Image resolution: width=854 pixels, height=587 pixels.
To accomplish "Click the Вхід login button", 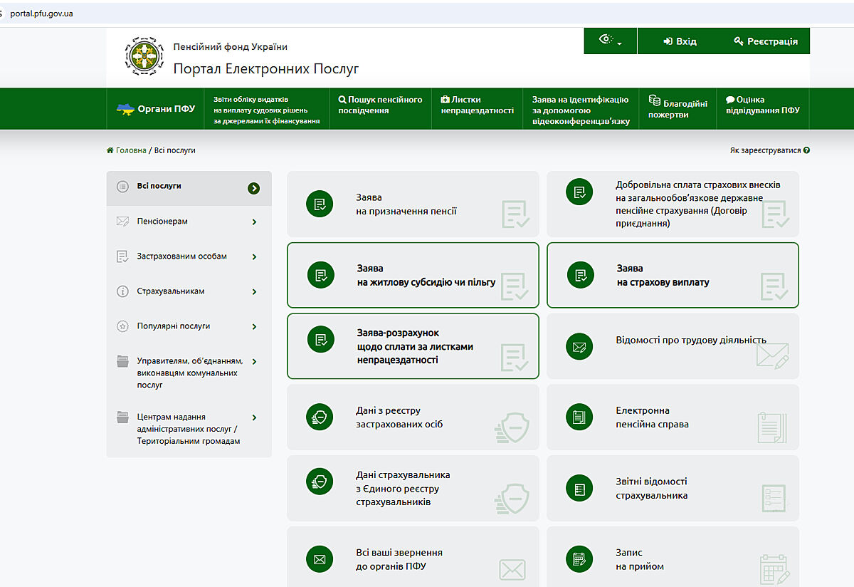I will (680, 41).
